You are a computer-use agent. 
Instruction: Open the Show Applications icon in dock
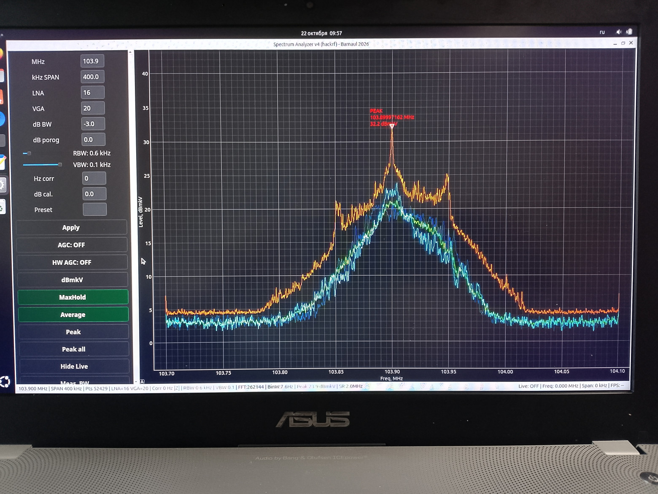click(x=5, y=381)
